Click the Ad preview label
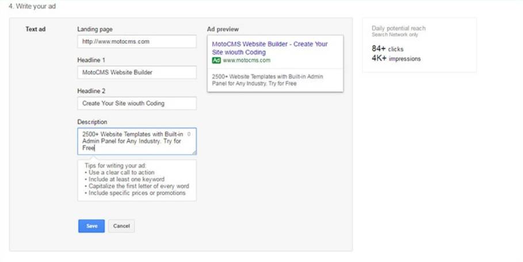 pos(223,29)
